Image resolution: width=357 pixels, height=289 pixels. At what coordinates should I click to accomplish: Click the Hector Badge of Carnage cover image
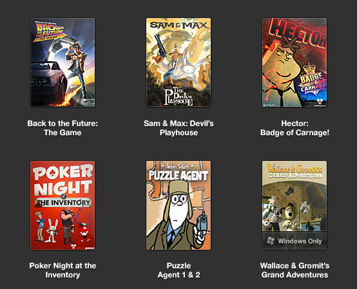[294, 62]
